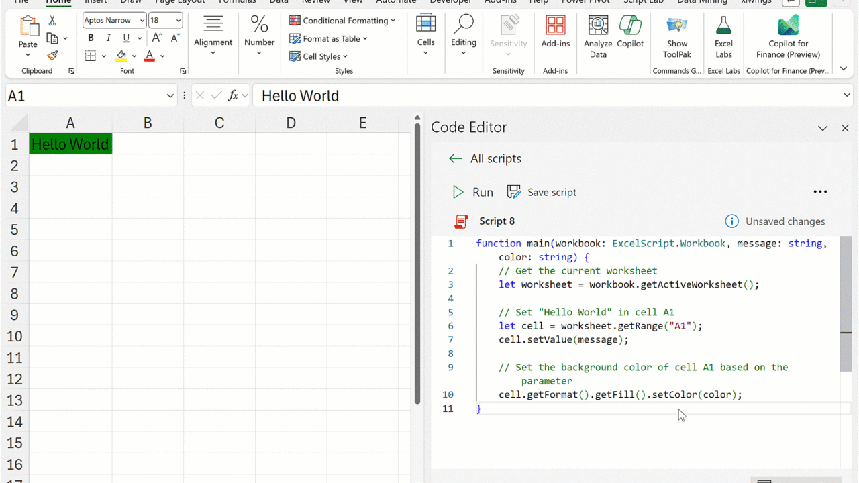Toggle bold formatting
The image size is (859, 483).
[91, 38]
